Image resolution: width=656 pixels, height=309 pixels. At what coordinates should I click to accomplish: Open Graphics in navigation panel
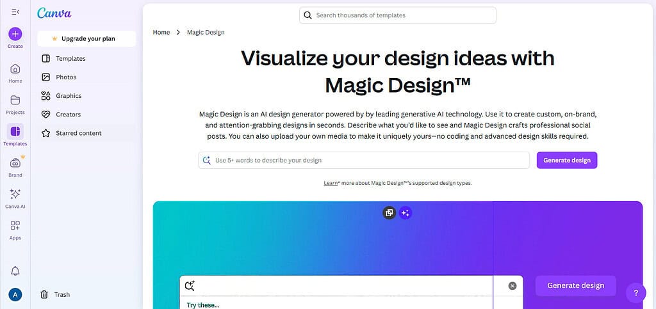pos(86,95)
